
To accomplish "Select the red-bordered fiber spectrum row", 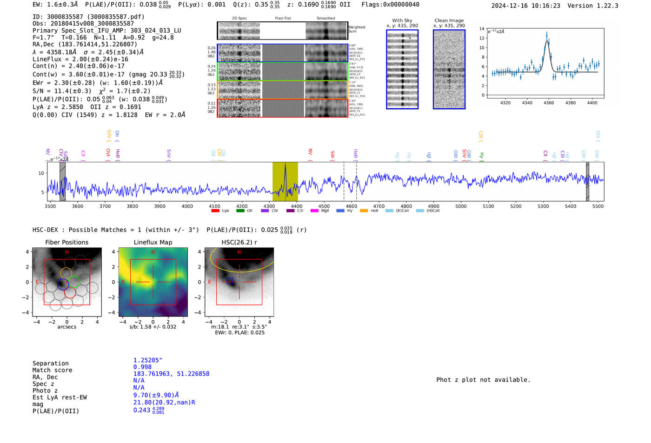I will click(x=282, y=108).
